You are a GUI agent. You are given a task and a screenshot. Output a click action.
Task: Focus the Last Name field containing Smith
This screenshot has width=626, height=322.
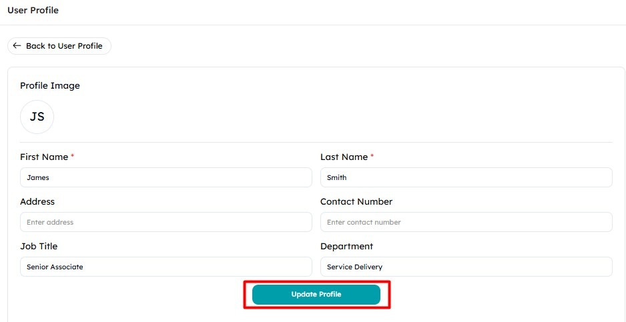coord(466,177)
